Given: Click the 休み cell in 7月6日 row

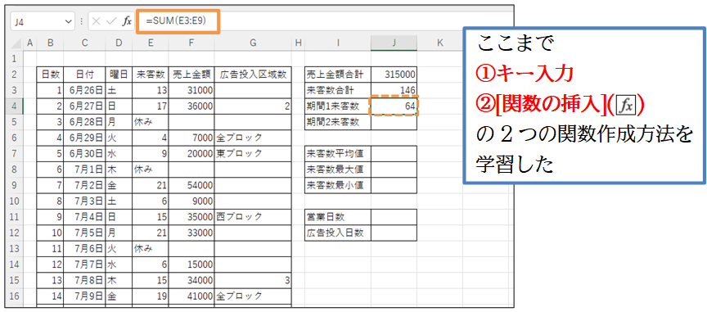Looking at the screenshot, I should (150, 248).
